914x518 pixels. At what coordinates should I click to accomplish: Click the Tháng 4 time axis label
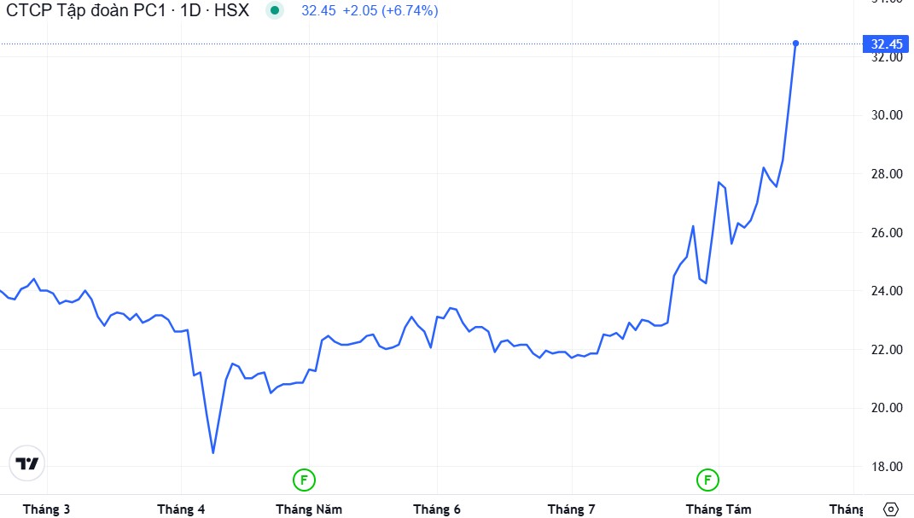181,509
